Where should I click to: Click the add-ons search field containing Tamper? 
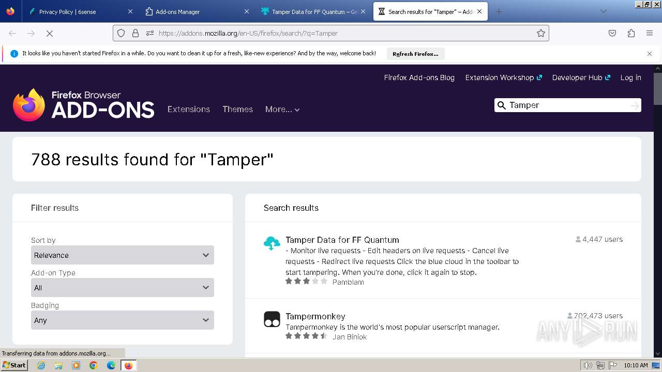tap(567, 105)
